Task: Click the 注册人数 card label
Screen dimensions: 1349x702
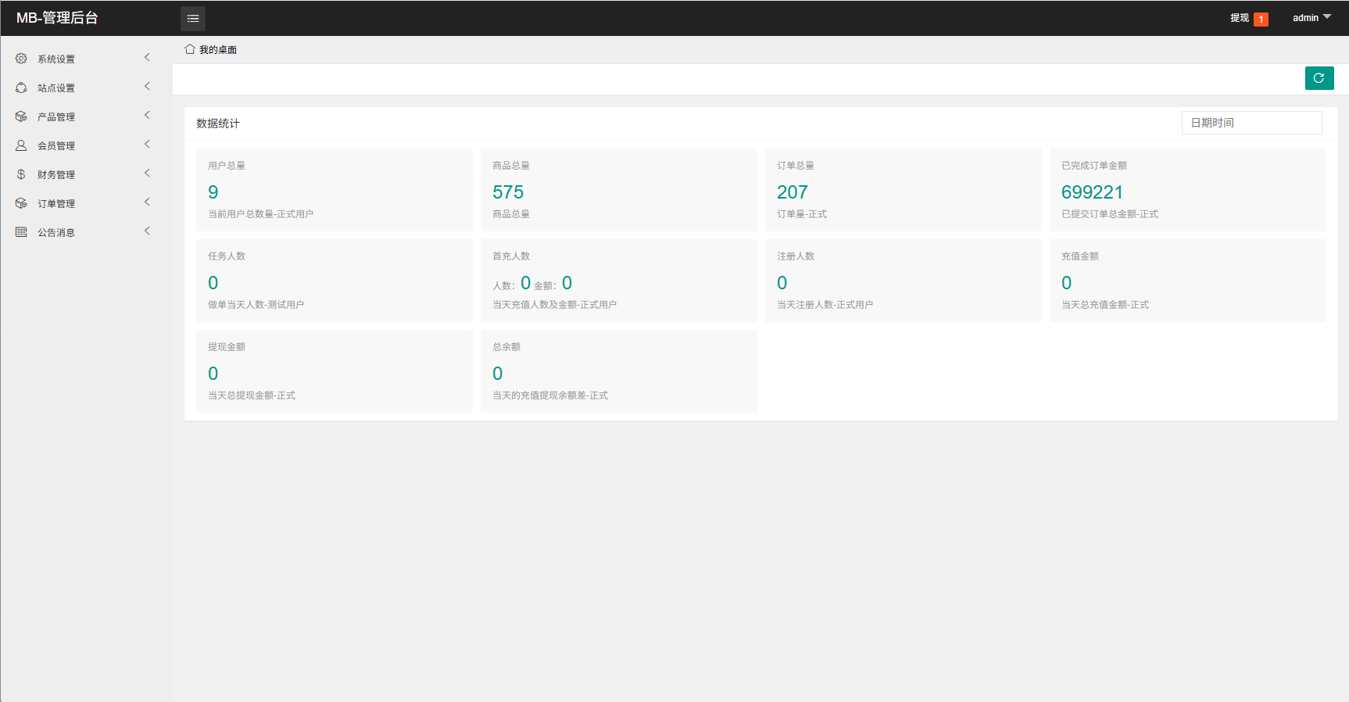Action: pos(796,256)
